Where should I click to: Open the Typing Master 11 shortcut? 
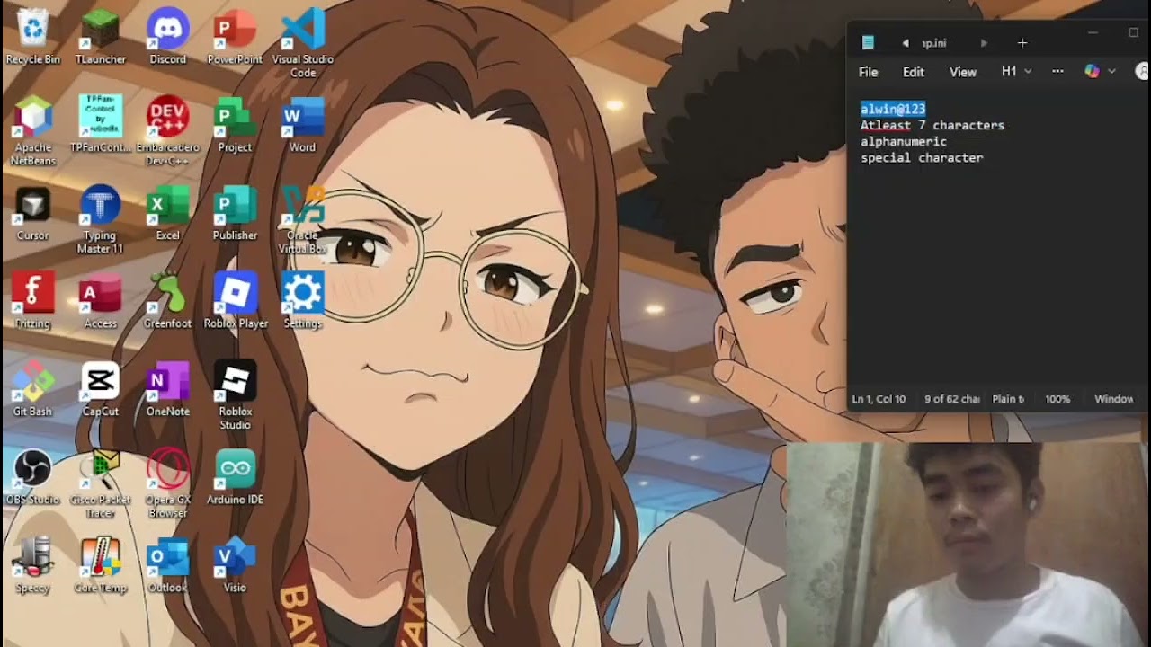[x=100, y=220]
